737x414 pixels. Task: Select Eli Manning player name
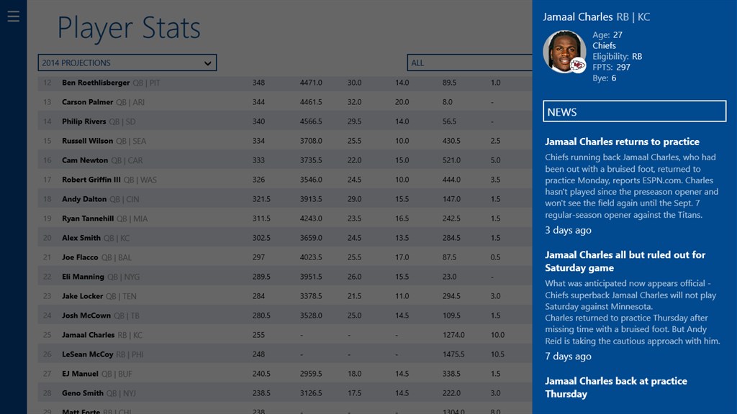(83, 277)
